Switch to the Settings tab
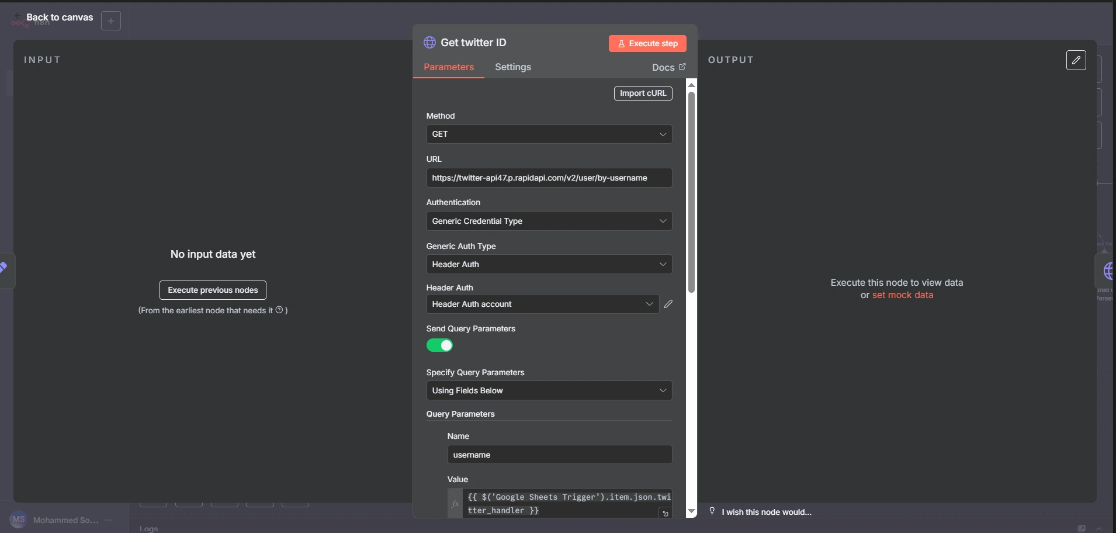This screenshot has width=1116, height=533. click(x=512, y=67)
